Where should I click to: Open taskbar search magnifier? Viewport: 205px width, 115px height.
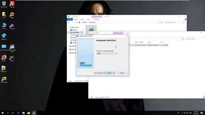[x=8, y=113]
